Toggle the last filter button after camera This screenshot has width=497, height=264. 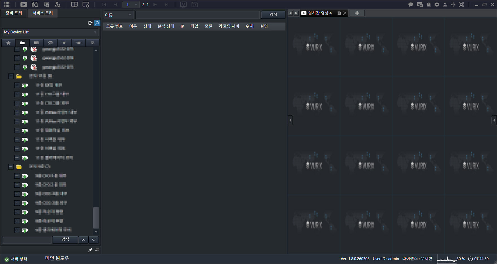[x=93, y=43]
